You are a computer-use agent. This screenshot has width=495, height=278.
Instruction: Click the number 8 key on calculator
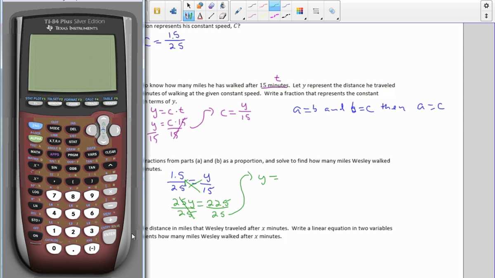(x=73, y=196)
